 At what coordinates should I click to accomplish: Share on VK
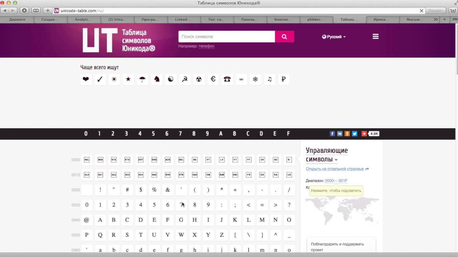340,133
